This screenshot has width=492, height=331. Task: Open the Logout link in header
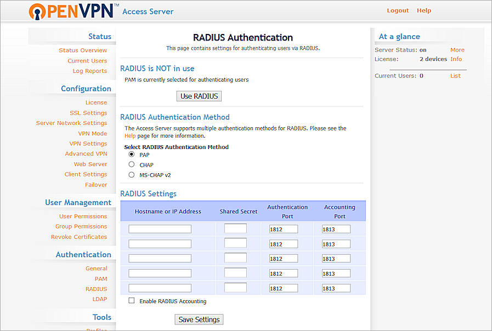[398, 10]
